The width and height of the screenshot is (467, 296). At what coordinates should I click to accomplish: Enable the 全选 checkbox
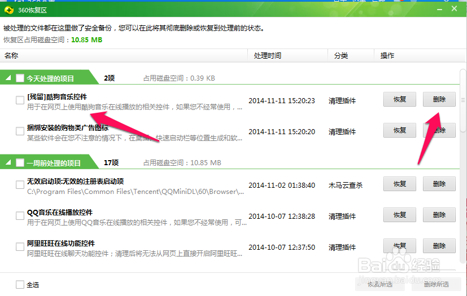[x=20, y=284]
